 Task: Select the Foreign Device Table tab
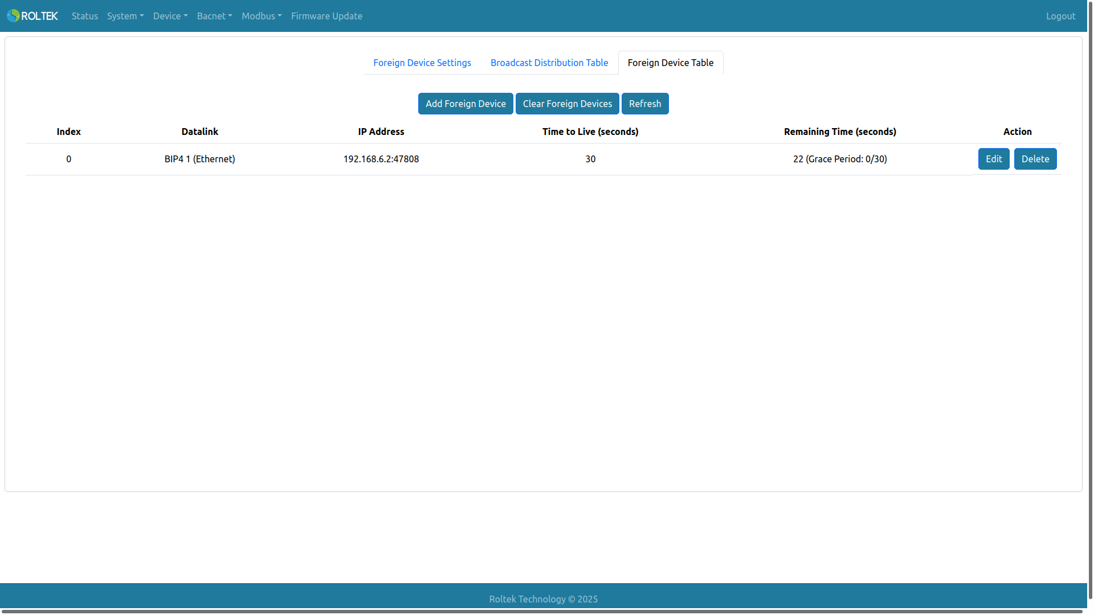coord(671,63)
